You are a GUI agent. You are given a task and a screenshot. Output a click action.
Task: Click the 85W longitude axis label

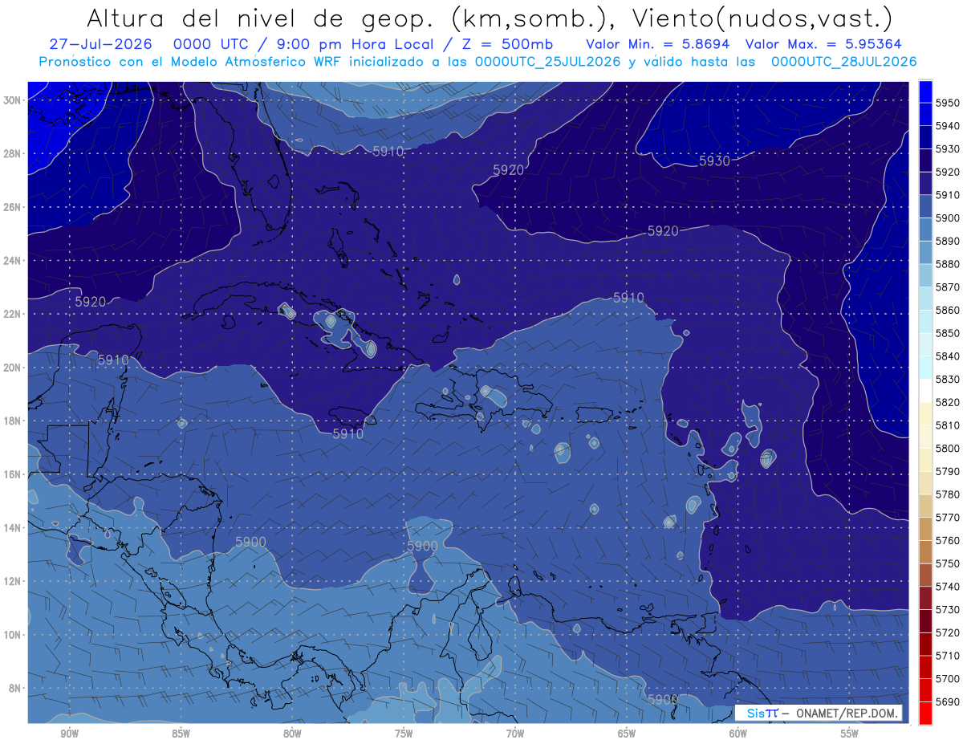click(181, 734)
